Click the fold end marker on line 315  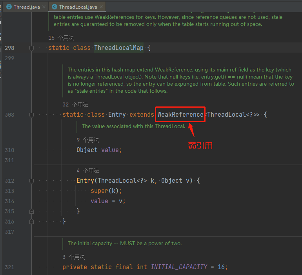click(32, 211)
